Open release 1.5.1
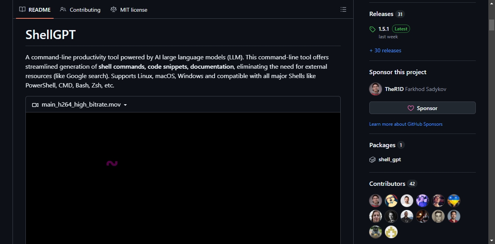 pyautogui.click(x=384, y=29)
